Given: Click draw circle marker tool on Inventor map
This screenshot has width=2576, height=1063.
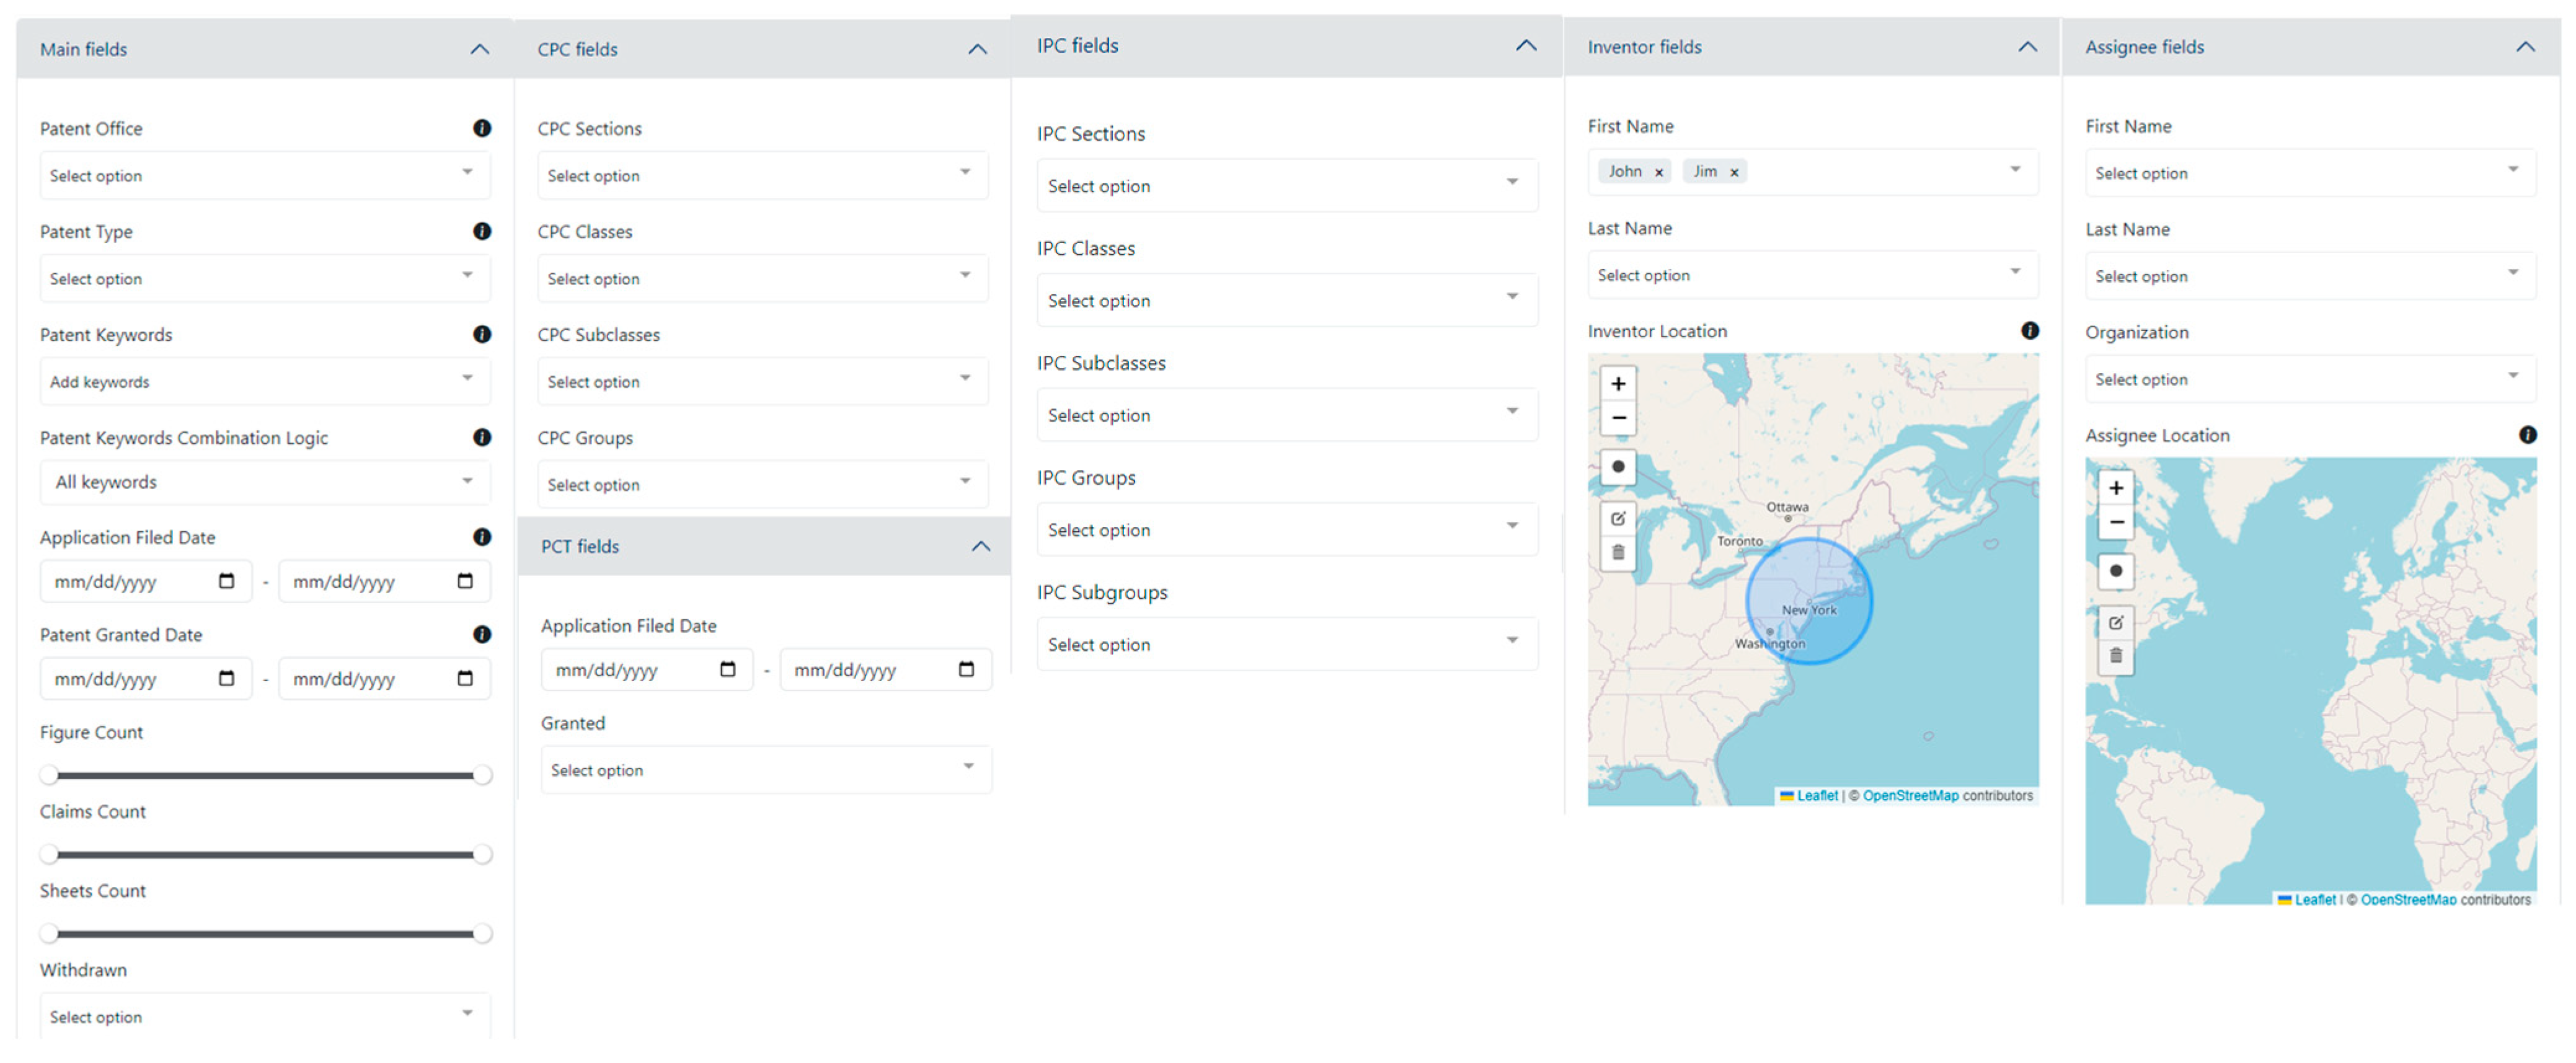Looking at the screenshot, I should [x=1618, y=467].
